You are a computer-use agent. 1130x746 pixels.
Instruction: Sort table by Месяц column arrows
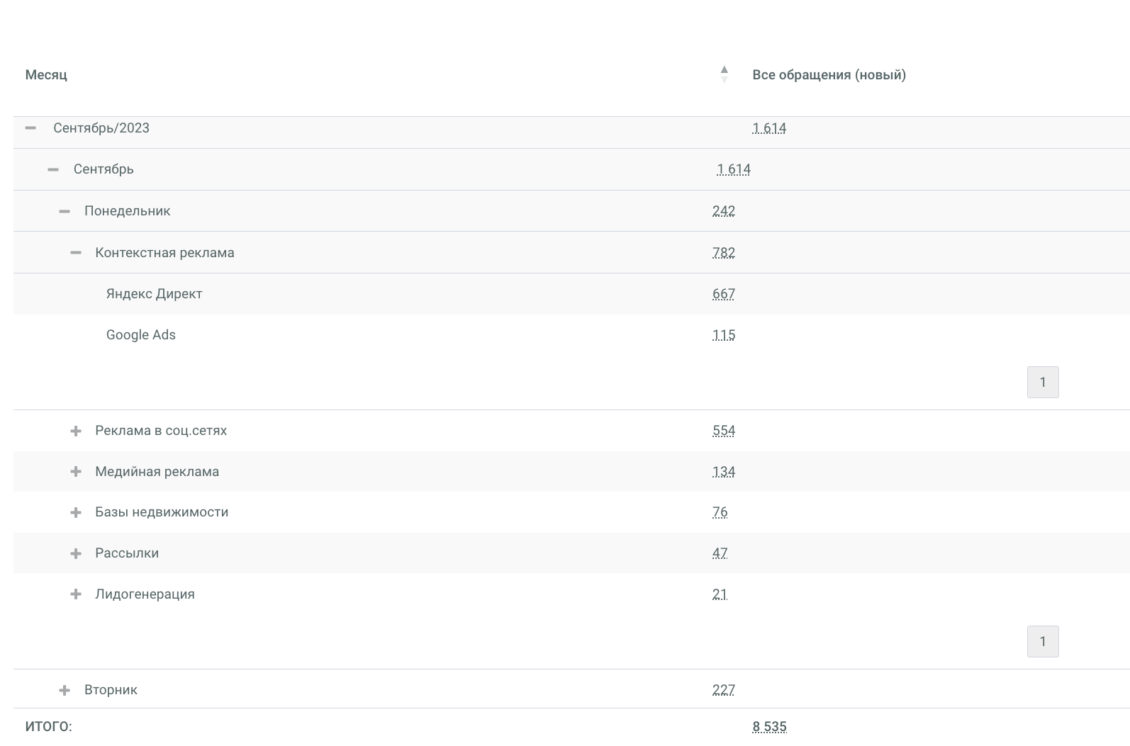coord(724,74)
